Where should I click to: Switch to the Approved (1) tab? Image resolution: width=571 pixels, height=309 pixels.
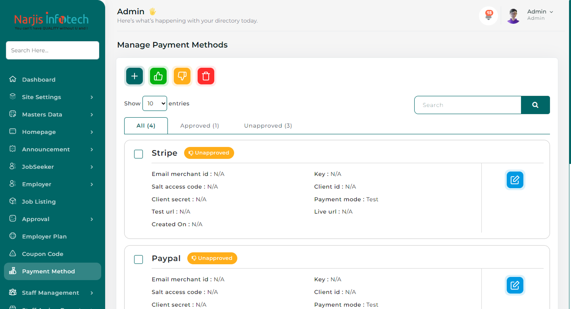pyautogui.click(x=200, y=126)
